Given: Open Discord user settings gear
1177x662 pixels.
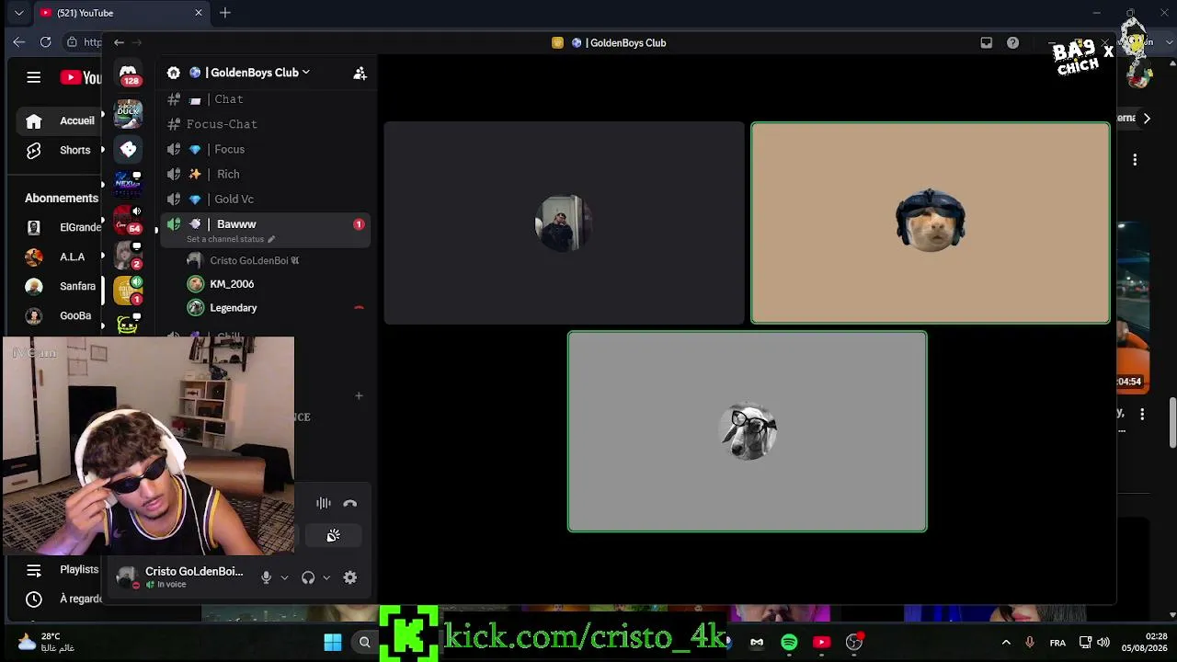Looking at the screenshot, I should (x=350, y=577).
